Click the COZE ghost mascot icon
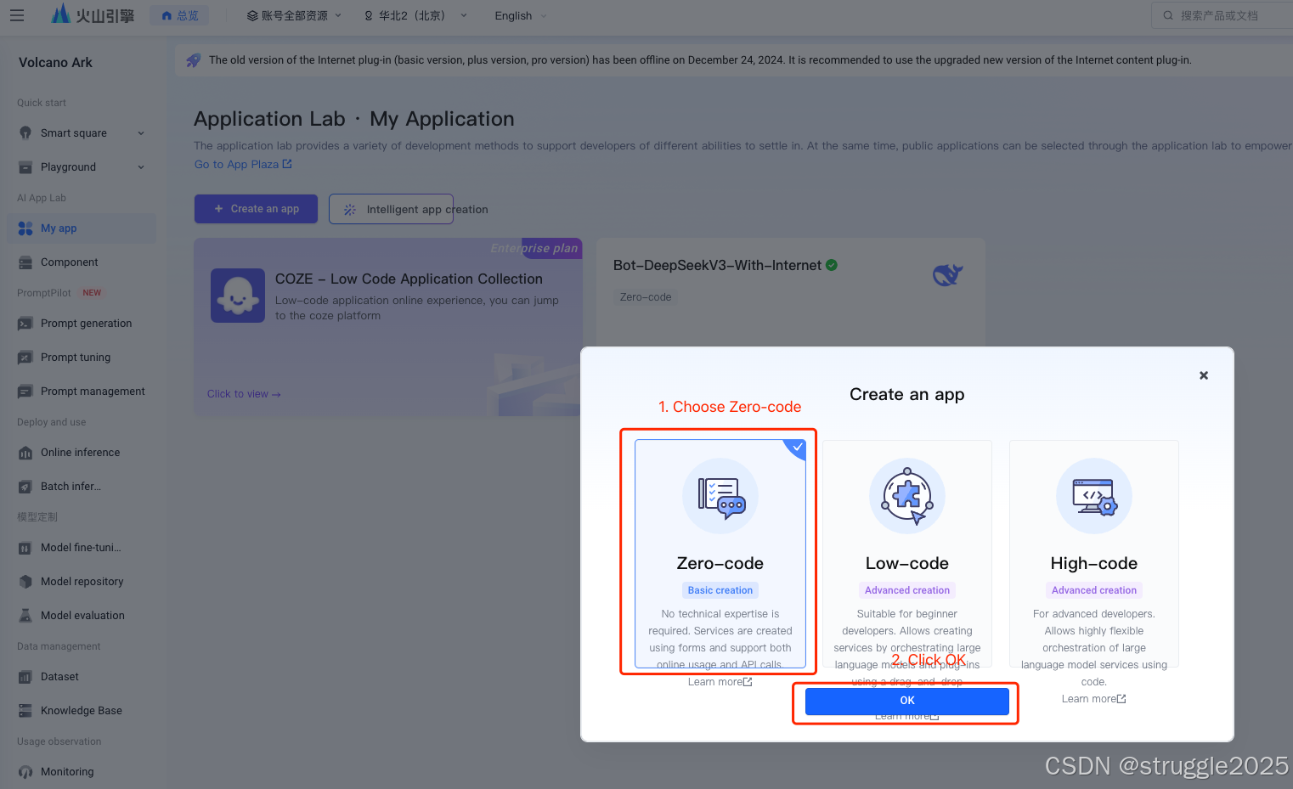 point(238,296)
